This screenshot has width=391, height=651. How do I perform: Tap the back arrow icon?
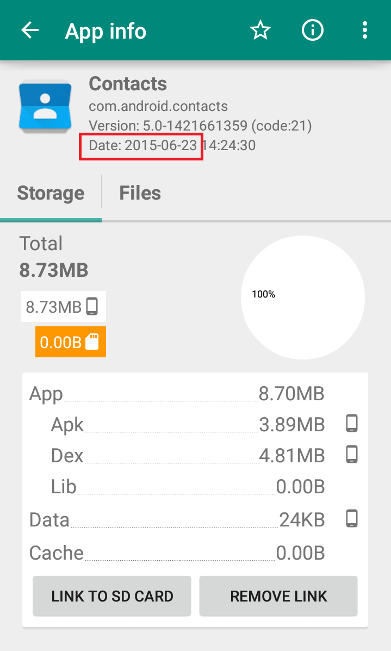point(30,30)
